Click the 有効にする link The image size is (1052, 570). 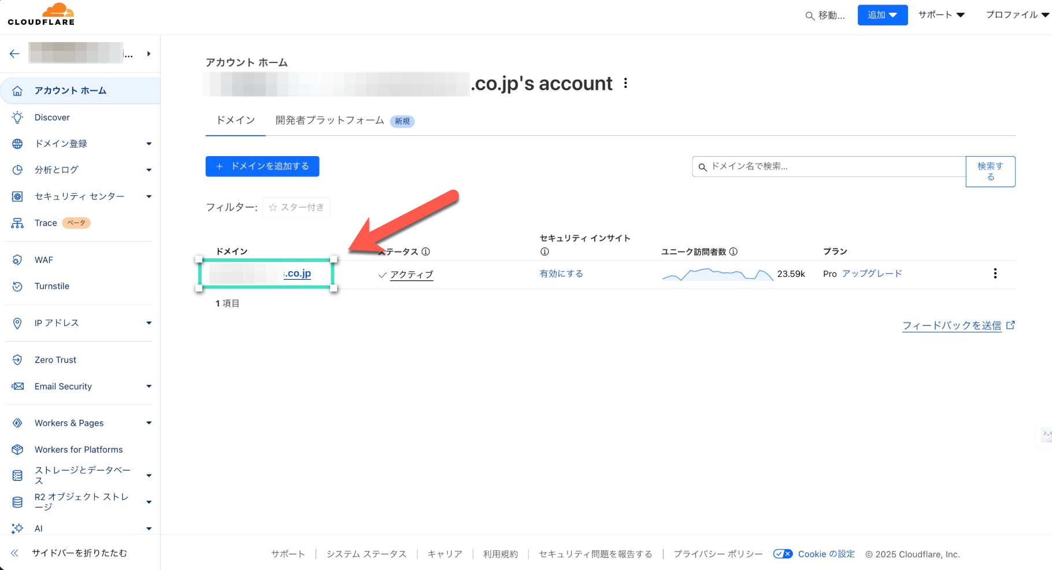pyautogui.click(x=561, y=273)
